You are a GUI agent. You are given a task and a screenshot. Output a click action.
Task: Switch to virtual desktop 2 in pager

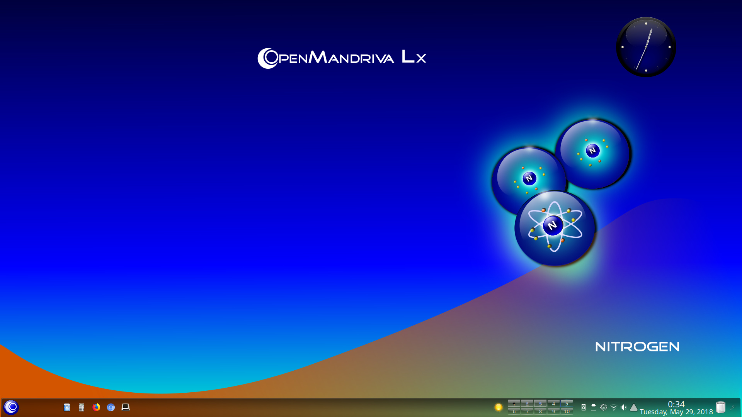pyautogui.click(x=527, y=403)
